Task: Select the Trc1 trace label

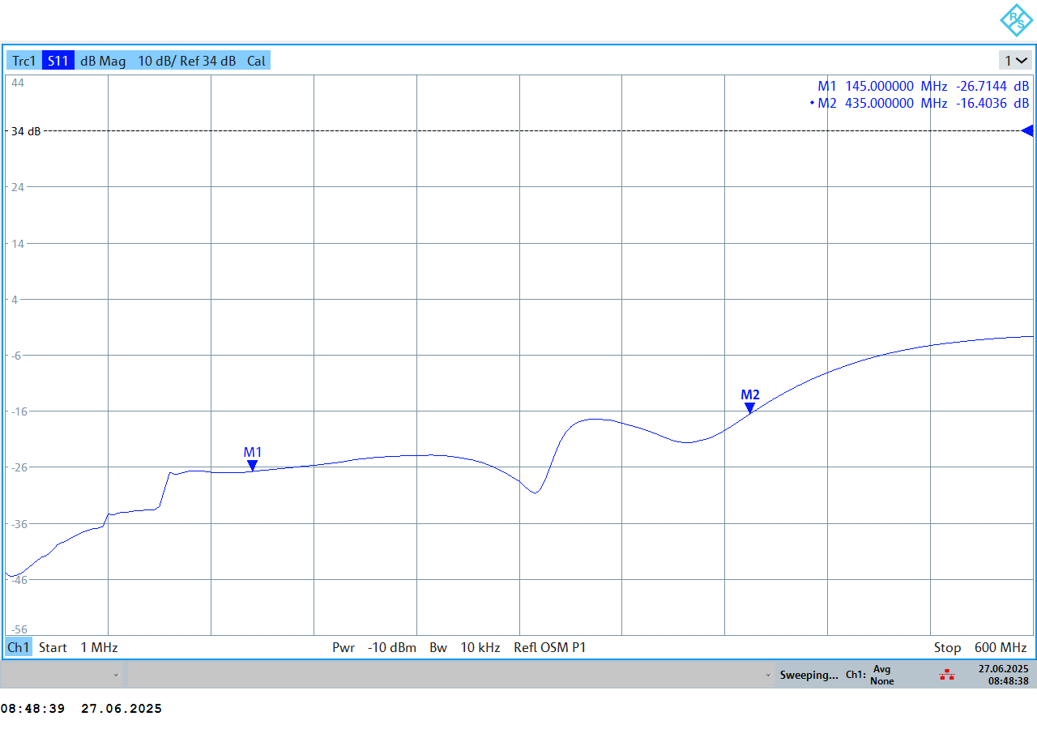Action: click(23, 61)
